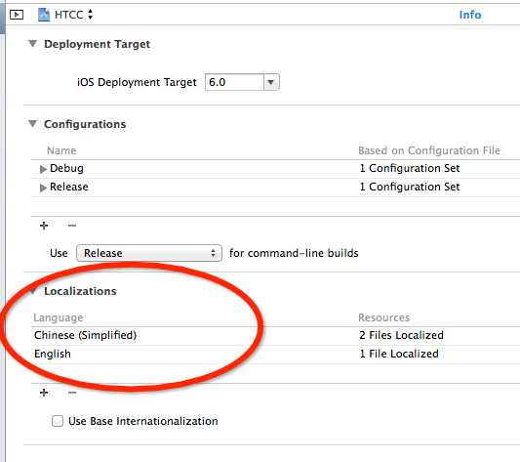
Task: Click the 2 Files Localized resources entry
Action: click(x=401, y=335)
